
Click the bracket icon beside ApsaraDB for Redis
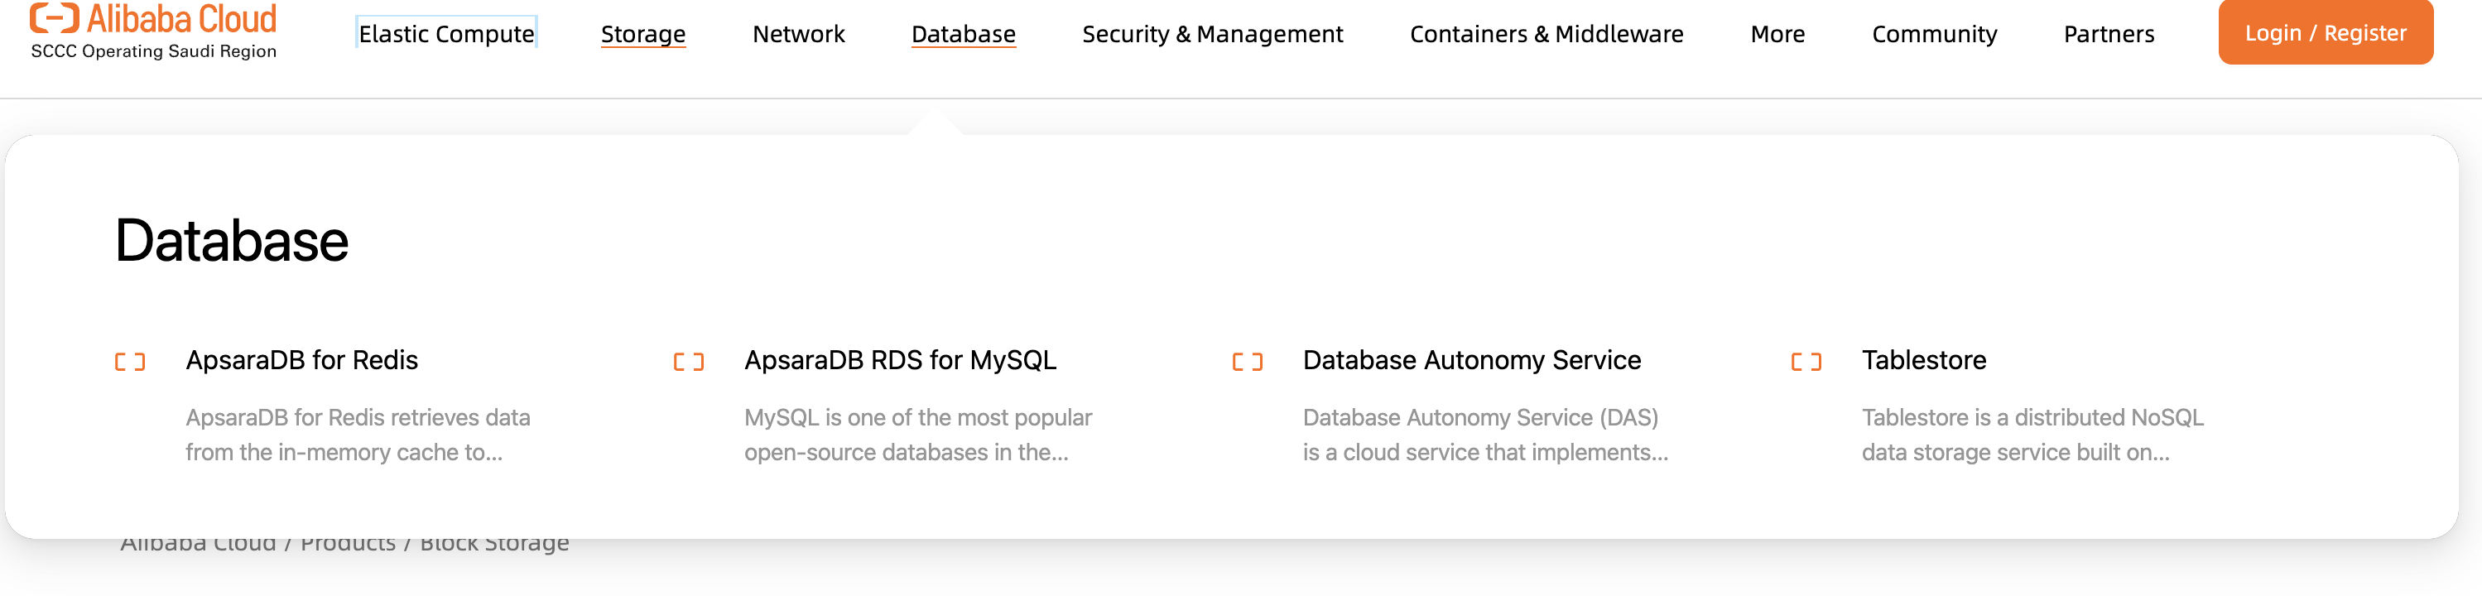(x=130, y=362)
